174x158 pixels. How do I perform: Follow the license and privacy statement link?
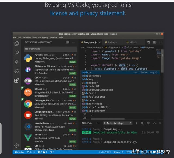tap(88, 13)
